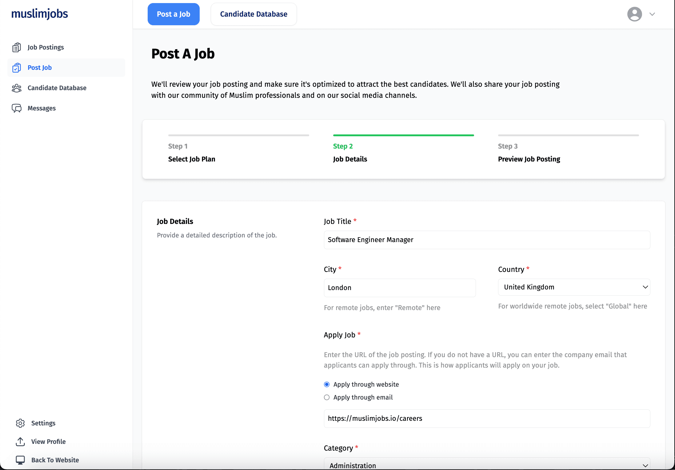Click the Post Job sidebar icon

pyautogui.click(x=16, y=67)
